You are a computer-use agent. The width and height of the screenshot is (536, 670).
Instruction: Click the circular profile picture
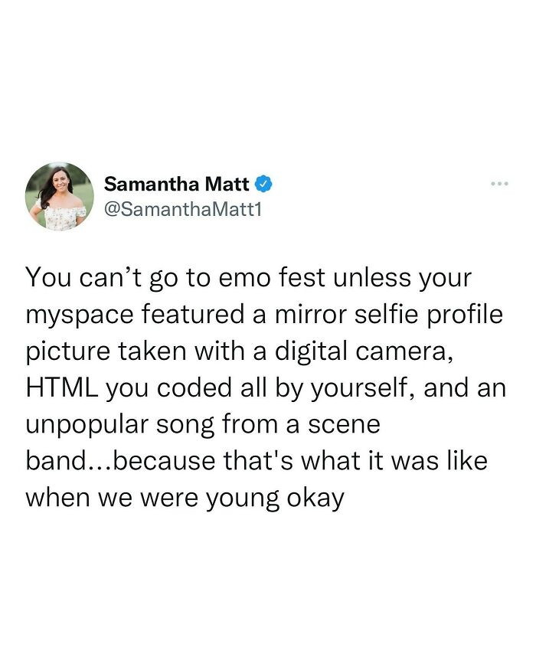click(x=58, y=194)
